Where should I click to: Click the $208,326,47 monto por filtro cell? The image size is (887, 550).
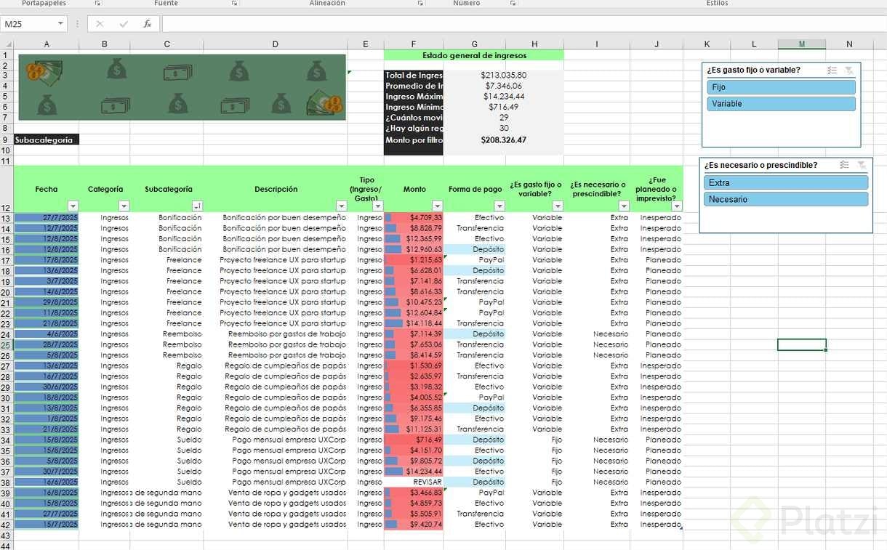(504, 139)
